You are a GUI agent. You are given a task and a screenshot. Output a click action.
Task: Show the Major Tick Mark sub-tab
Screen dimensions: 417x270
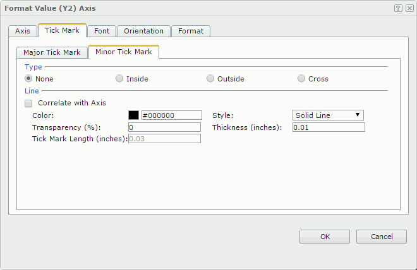[x=52, y=52]
